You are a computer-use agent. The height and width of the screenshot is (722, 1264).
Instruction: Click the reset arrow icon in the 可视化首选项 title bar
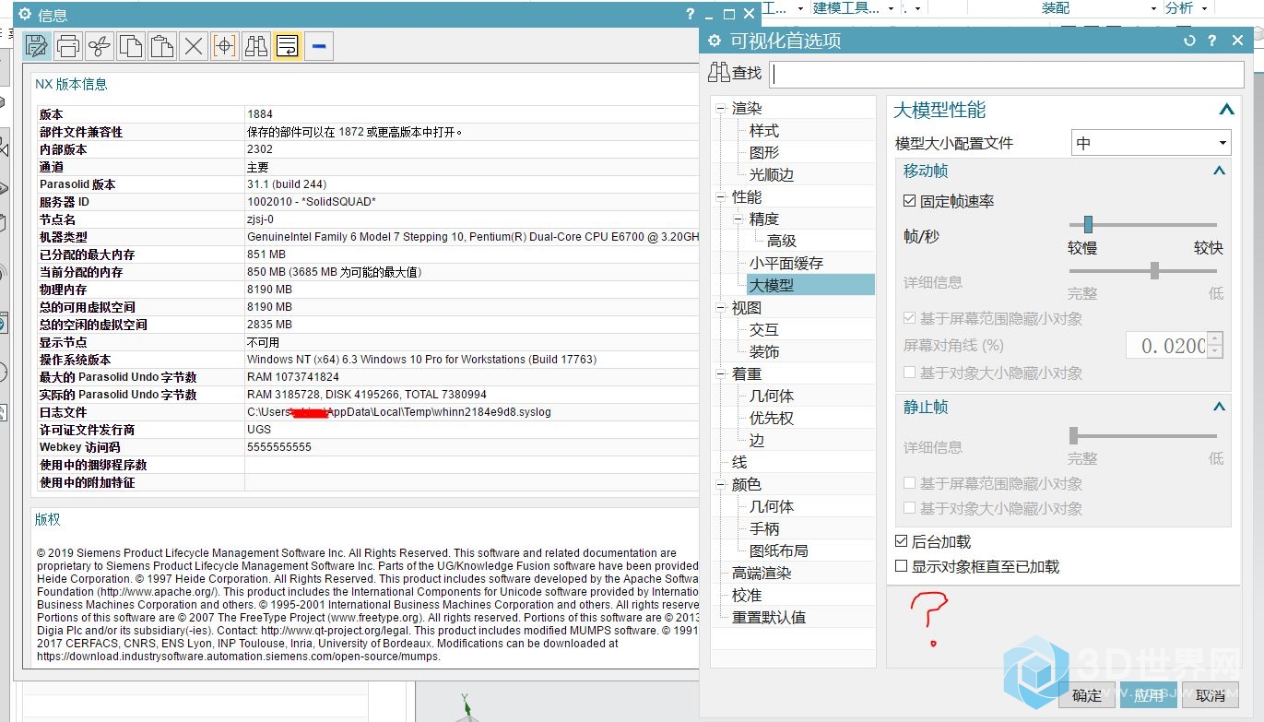tap(1189, 41)
